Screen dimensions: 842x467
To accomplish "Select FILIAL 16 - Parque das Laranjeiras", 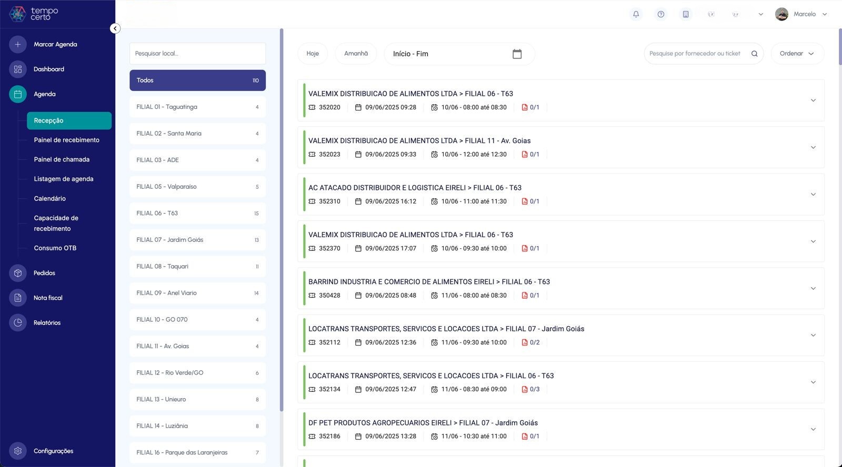I will click(197, 452).
